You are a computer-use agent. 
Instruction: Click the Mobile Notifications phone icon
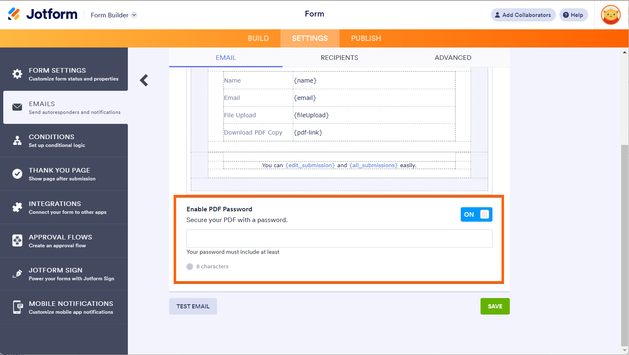[17, 307]
